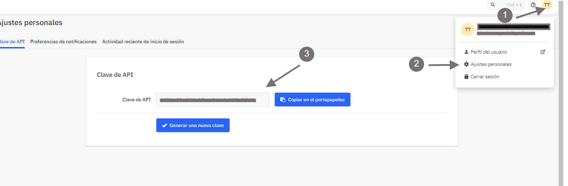Click the large TT avatar in account panel
This screenshot has height=186, width=568.
point(468,30)
